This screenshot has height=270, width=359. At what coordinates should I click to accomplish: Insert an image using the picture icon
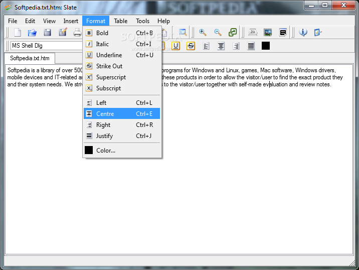coord(268,32)
